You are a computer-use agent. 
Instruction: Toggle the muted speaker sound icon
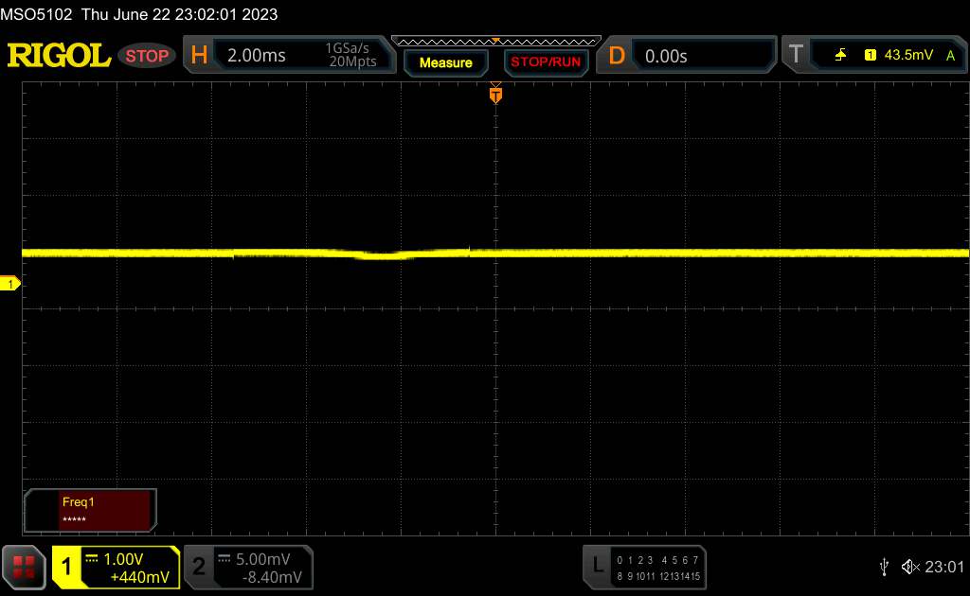point(910,567)
